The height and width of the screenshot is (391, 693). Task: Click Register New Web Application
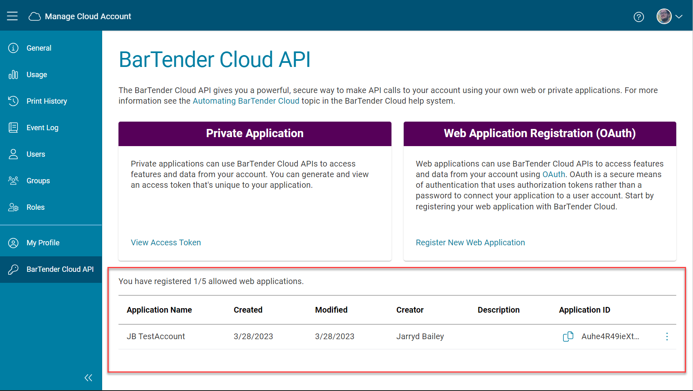[x=470, y=242]
